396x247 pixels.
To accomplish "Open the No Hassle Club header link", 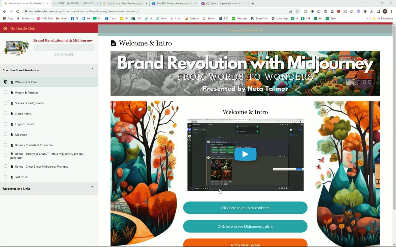I will point(23,28).
